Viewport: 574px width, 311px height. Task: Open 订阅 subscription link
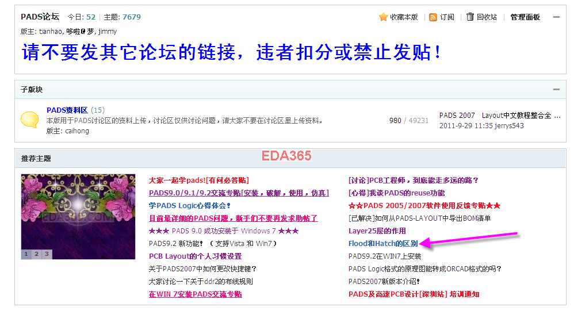pos(447,17)
